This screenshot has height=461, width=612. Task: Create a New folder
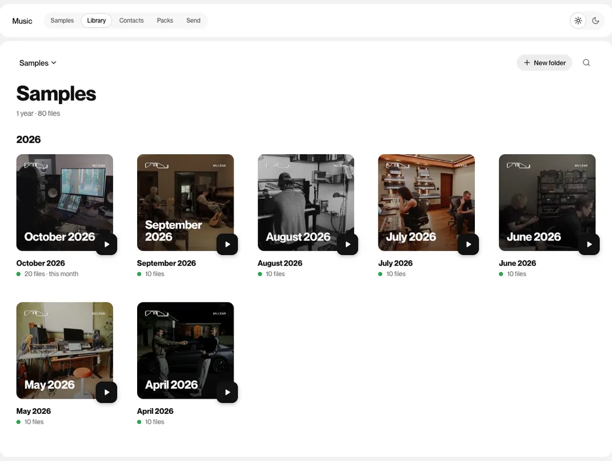coord(544,63)
